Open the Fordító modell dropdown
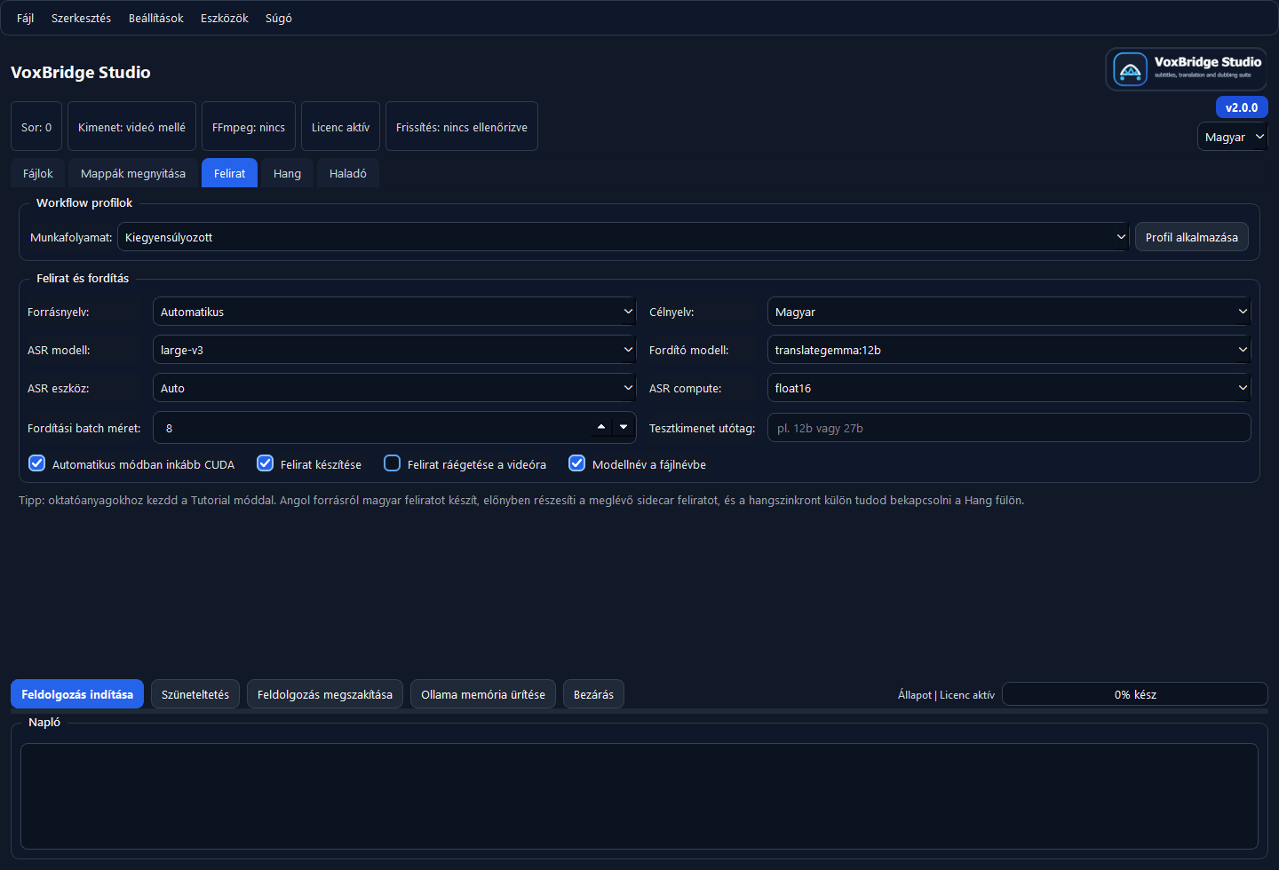This screenshot has width=1279, height=870. pyautogui.click(x=1008, y=350)
